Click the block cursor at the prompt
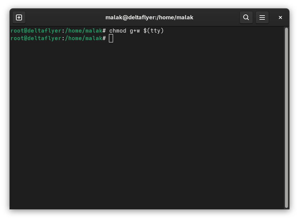This screenshot has width=299, height=220. 111,38
